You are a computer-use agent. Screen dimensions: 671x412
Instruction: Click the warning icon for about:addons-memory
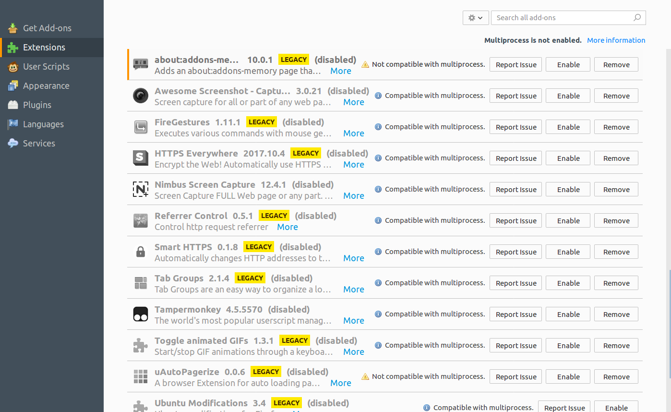point(365,64)
